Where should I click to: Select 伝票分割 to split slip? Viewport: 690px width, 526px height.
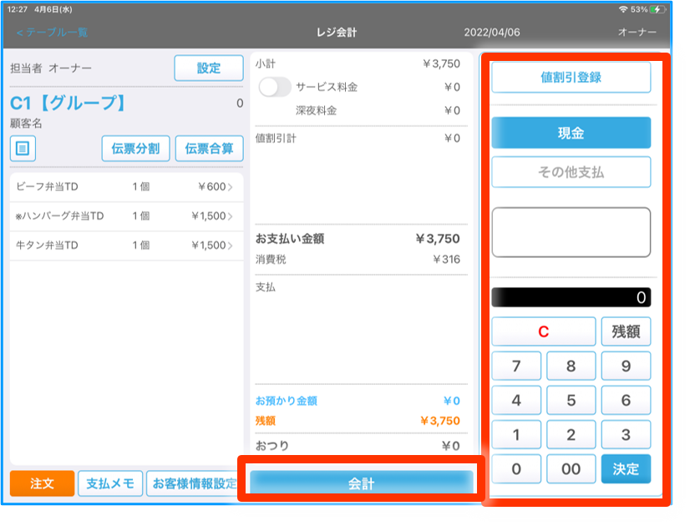135,149
